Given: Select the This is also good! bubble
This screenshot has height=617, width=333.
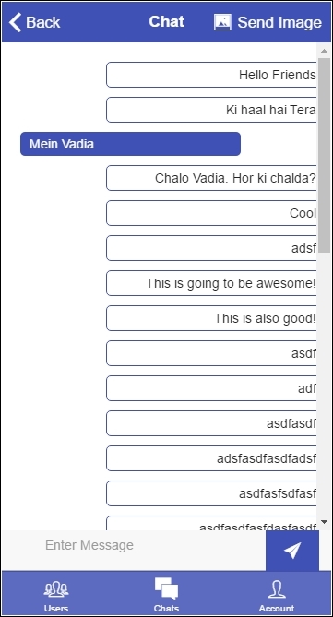Looking at the screenshot, I should [211, 318].
